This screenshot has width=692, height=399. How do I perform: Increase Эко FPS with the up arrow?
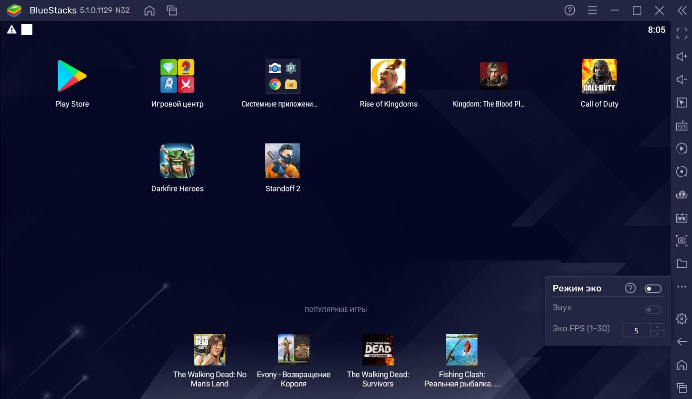tap(657, 327)
